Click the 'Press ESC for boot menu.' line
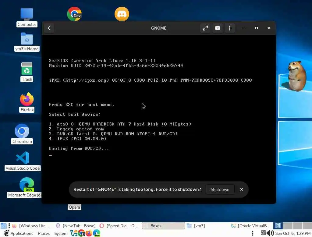The height and width of the screenshot is (237, 312). [82, 105]
